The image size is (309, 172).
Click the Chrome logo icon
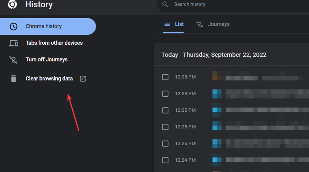click(13, 4)
